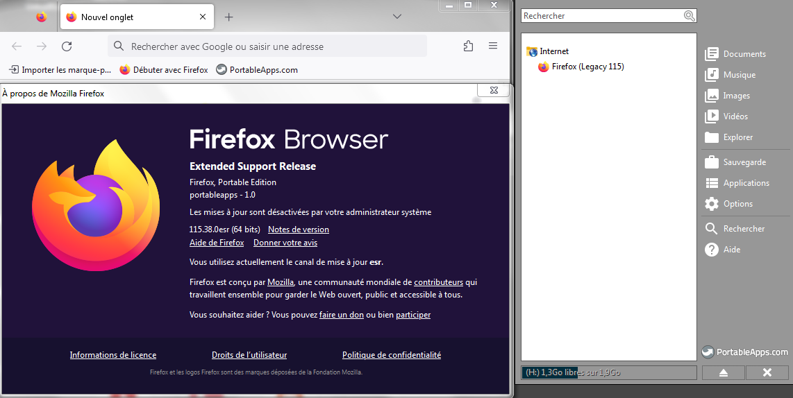Click the Donner votre avis link
The width and height of the screenshot is (793, 398).
point(285,243)
